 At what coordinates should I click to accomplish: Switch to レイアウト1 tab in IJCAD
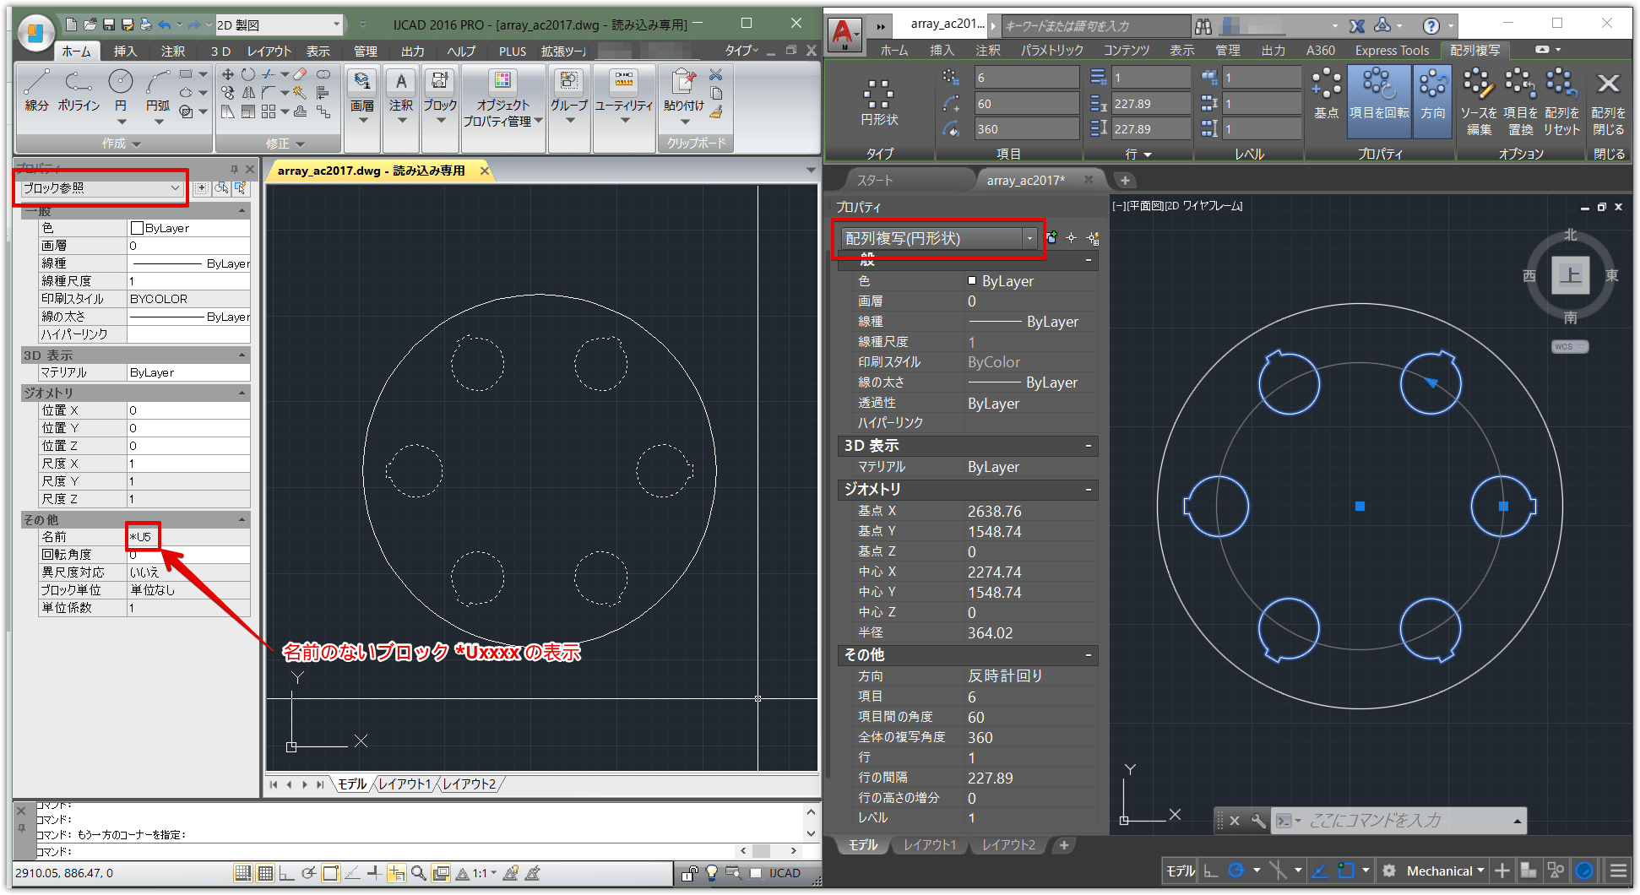pos(405,784)
